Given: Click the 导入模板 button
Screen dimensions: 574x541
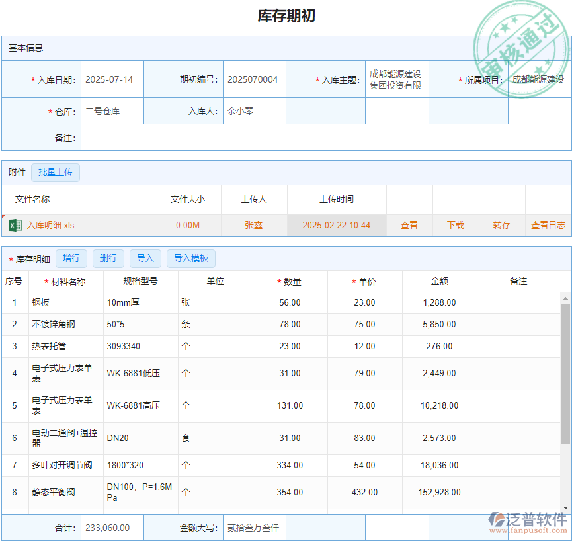Looking at the screenshot, I should [191, 259].
